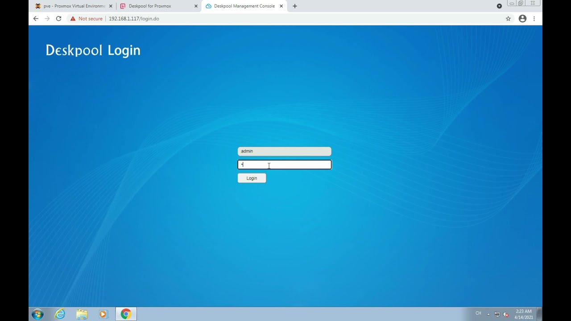The width and height of the screenshot is (571, 321).
Task: Click the Chrome taskbar icon
Action: click(126, 314)
